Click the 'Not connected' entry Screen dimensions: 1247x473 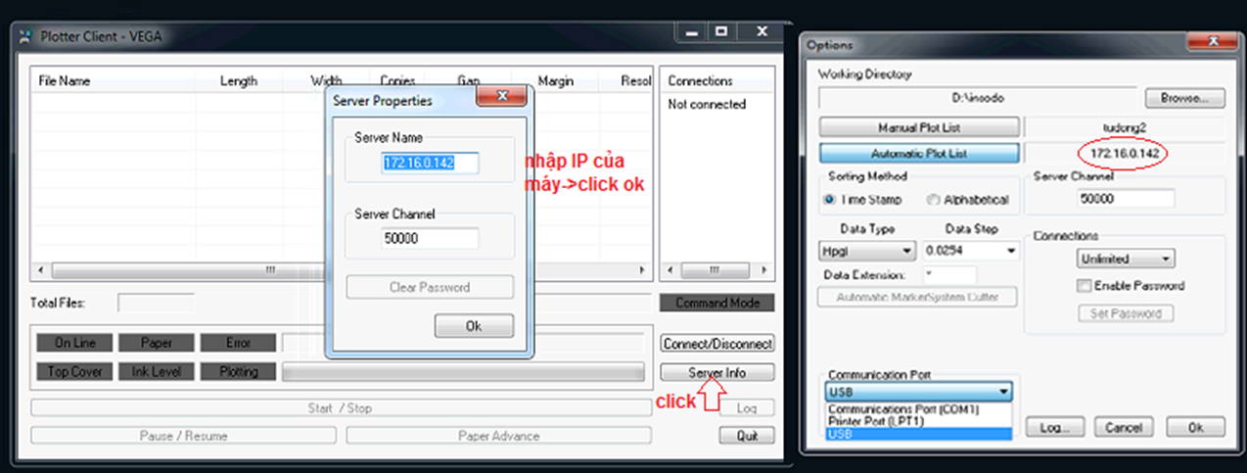(x=707, y=104)
